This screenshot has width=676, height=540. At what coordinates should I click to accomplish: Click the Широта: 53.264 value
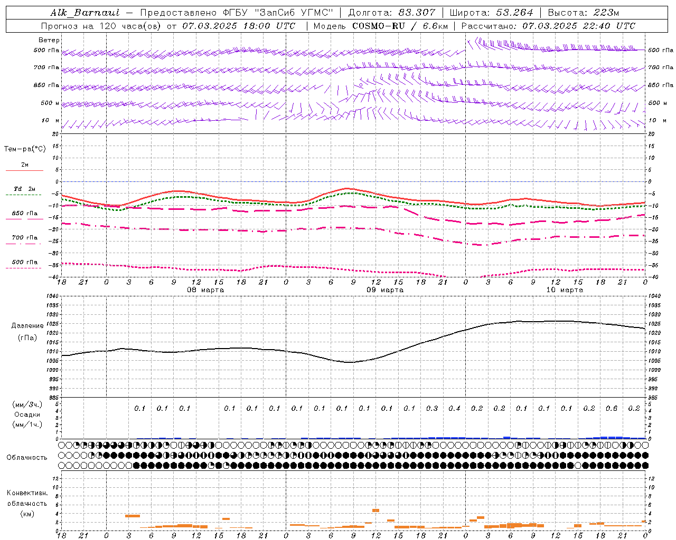click(x=492, y=13)
